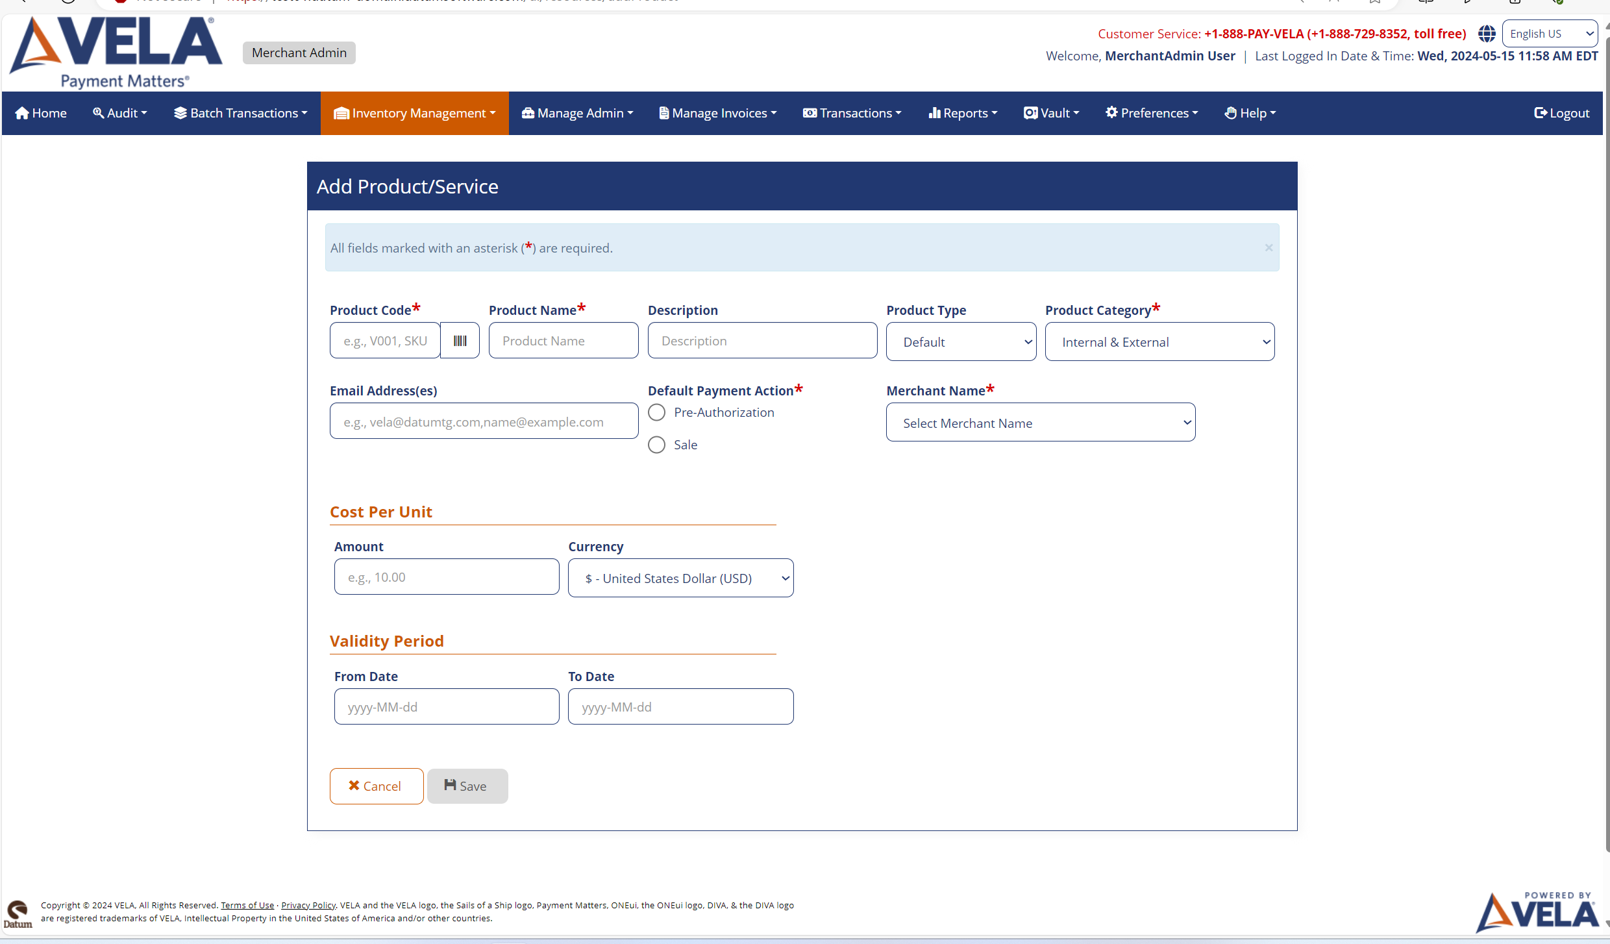Choose a currency from the Currency dropdown
Viewport: 1610px width, 944px height.
pos(680,578)
